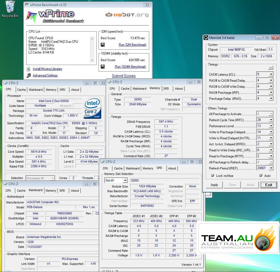This screenshot has width=280, height=272.
Task: Open the Write to Precharge Delayed dropdown
Action: tap(271, 132)
